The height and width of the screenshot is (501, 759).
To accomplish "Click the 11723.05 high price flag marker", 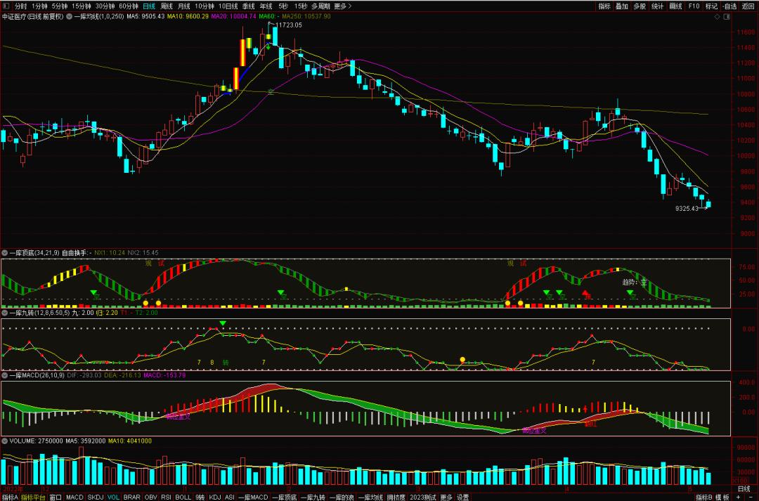I will [x=287, y=25].
